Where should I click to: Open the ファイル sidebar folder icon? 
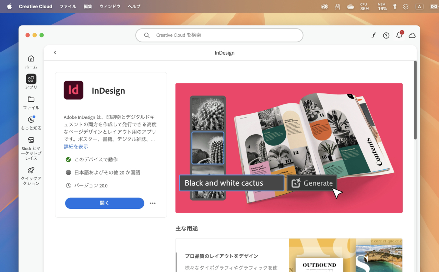31,99
